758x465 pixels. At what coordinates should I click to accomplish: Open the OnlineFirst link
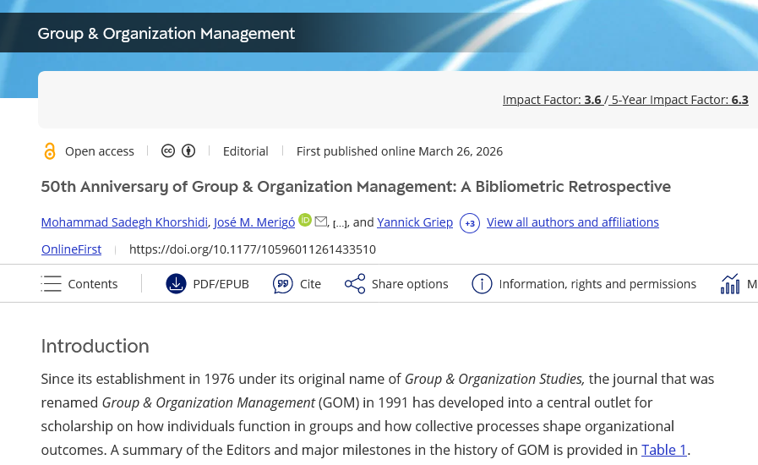pyautogui.click(x=72, y=249)
